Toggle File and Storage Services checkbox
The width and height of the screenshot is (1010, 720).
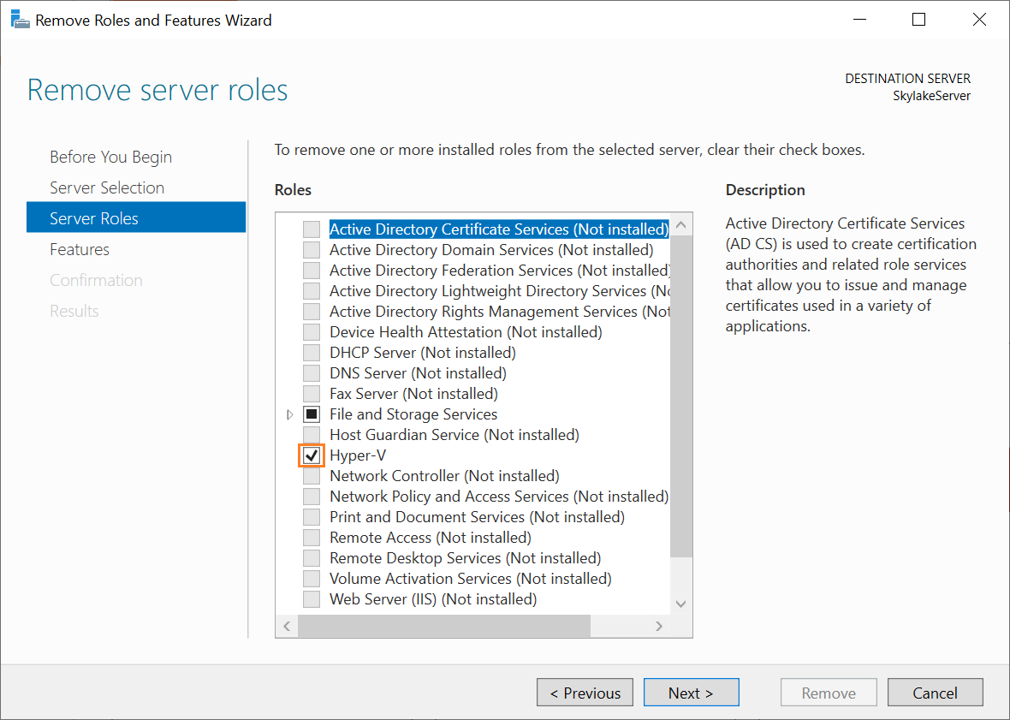click(312, 414)
